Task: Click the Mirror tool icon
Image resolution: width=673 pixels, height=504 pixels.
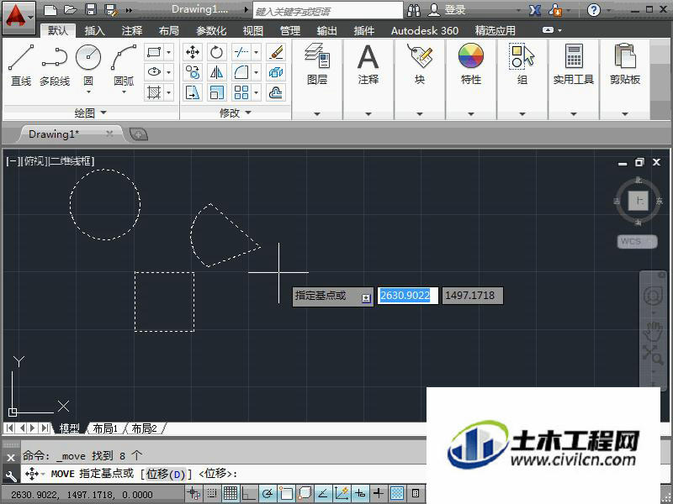Action: tap(217, 72)
